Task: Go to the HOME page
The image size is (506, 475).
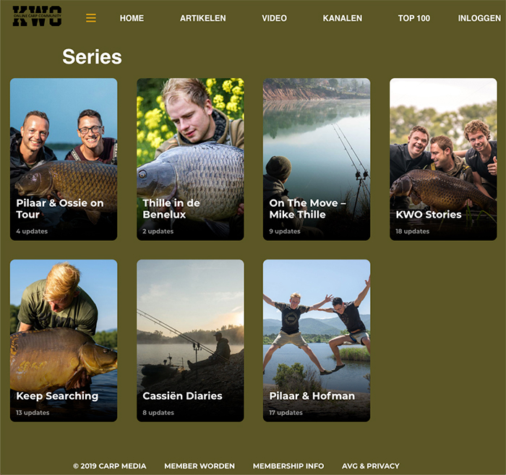Action: 132,18
